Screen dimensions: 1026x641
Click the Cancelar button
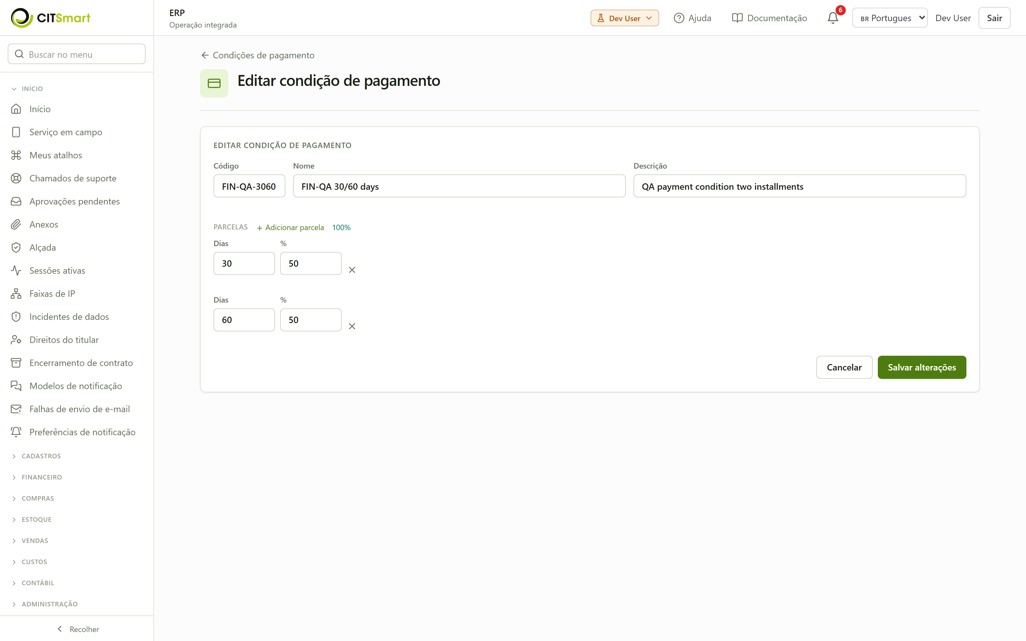click(844, 367)
